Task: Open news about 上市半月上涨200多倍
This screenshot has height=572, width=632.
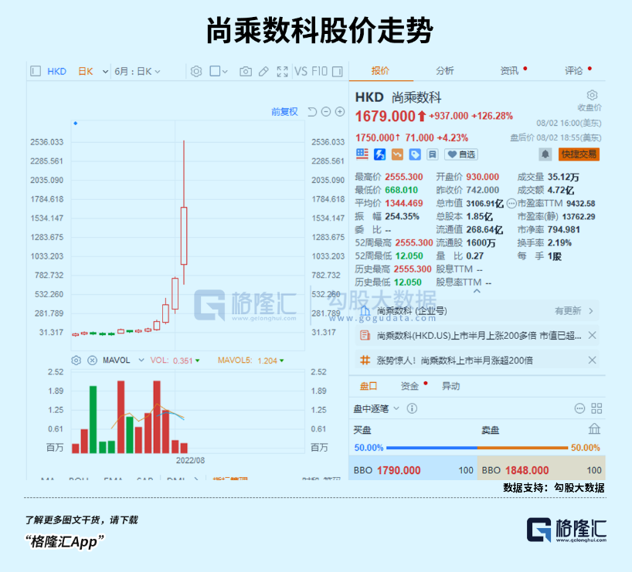Action: (479, 335)
